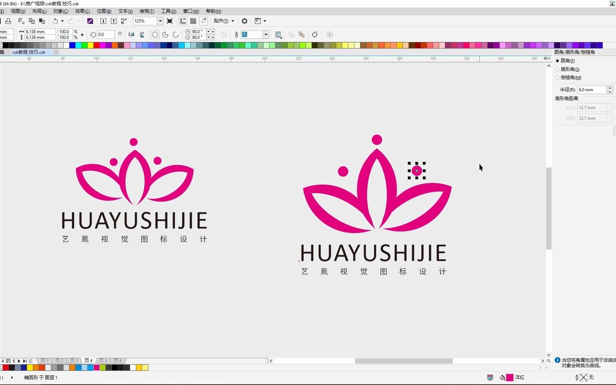
Task: Mirror the object vertically
Action: tap(142, 35)
